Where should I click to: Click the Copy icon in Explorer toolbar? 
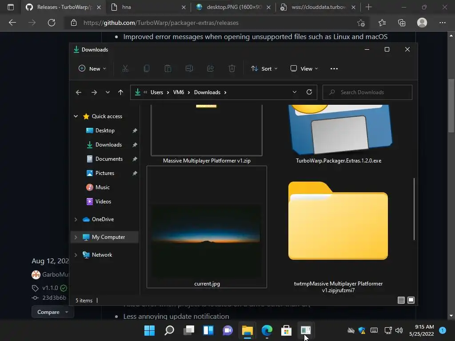pyautogui.click(x=147, y=69)
